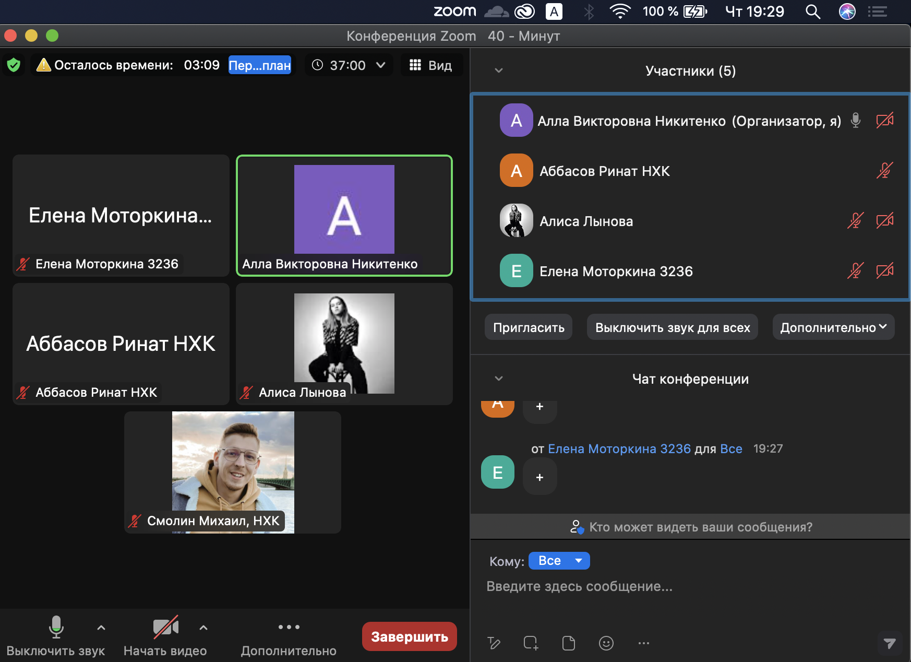Screen dimensions: 911x662
Task: Select the Алиса Льнова video tile
Action: pos(344,344)
